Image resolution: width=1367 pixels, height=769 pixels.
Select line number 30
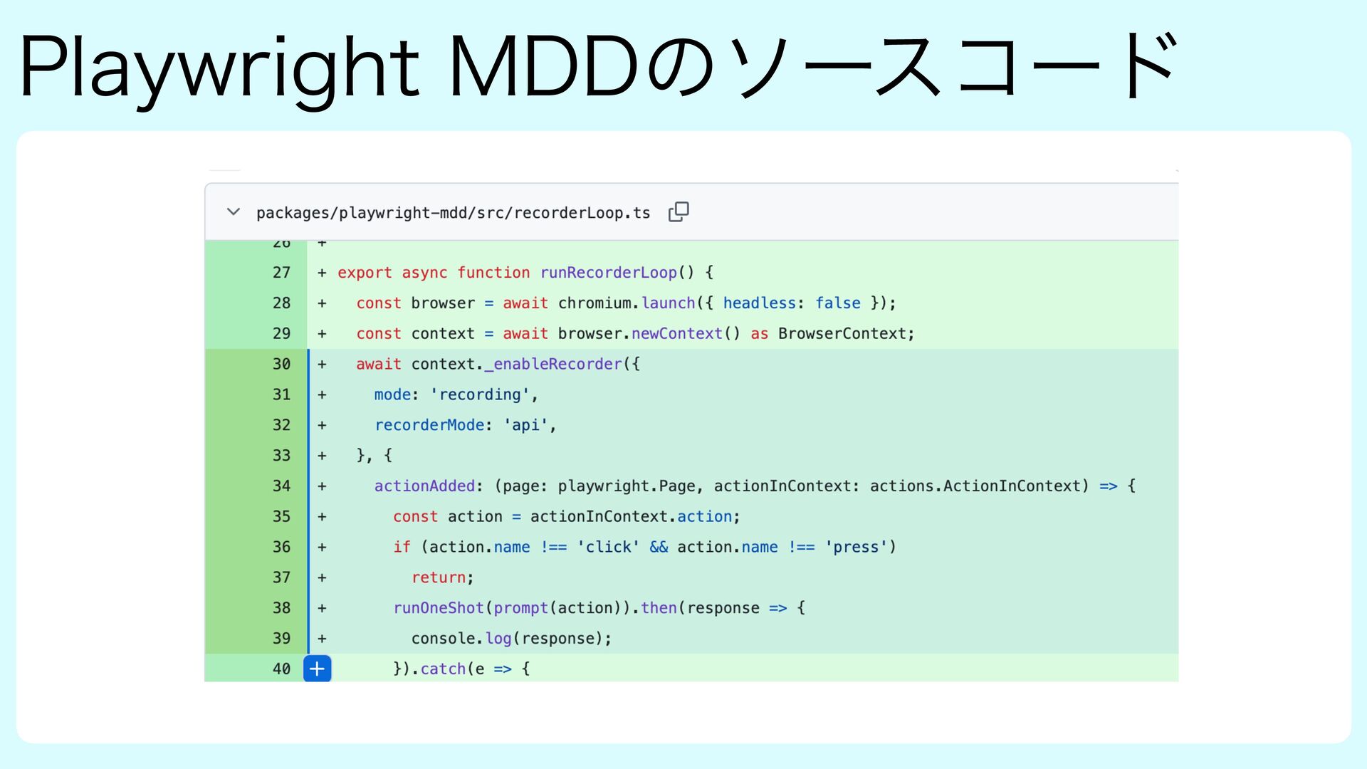[281, 364]
